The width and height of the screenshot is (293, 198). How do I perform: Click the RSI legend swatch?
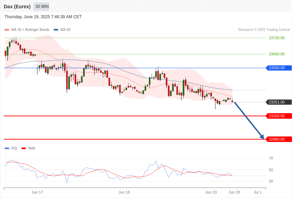[7, 148]
